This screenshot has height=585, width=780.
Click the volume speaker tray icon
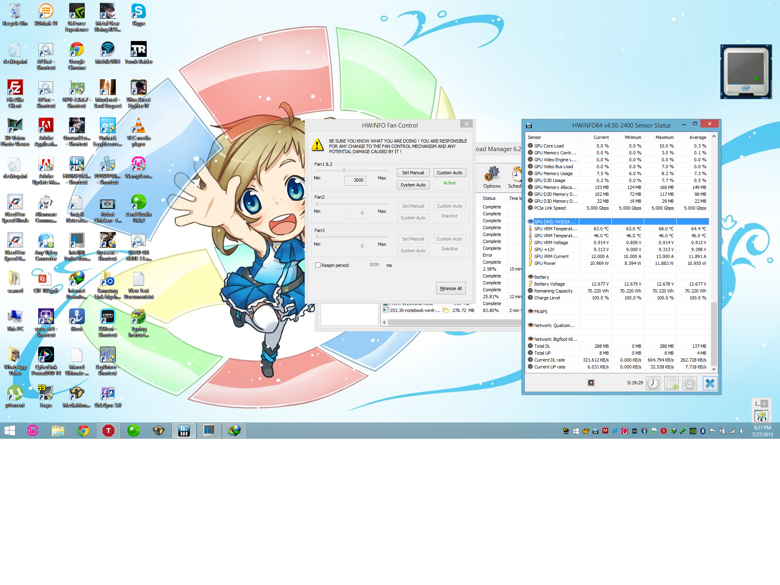click(x=742, y=431)
